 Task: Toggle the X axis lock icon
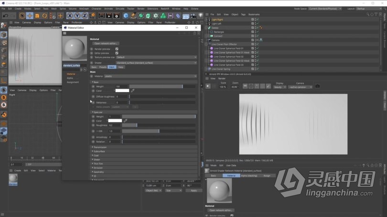[x=70, y=16]
